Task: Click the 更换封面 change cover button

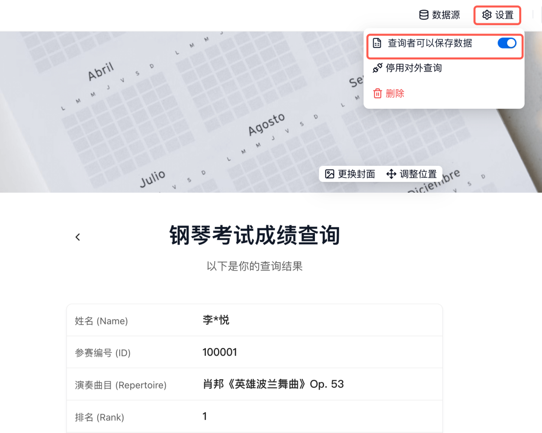Action: [350, 174]
